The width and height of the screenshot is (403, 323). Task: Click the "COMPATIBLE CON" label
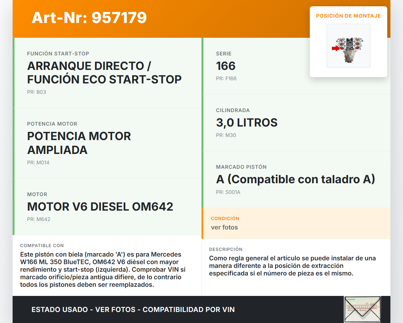click(x=42, y=246)
